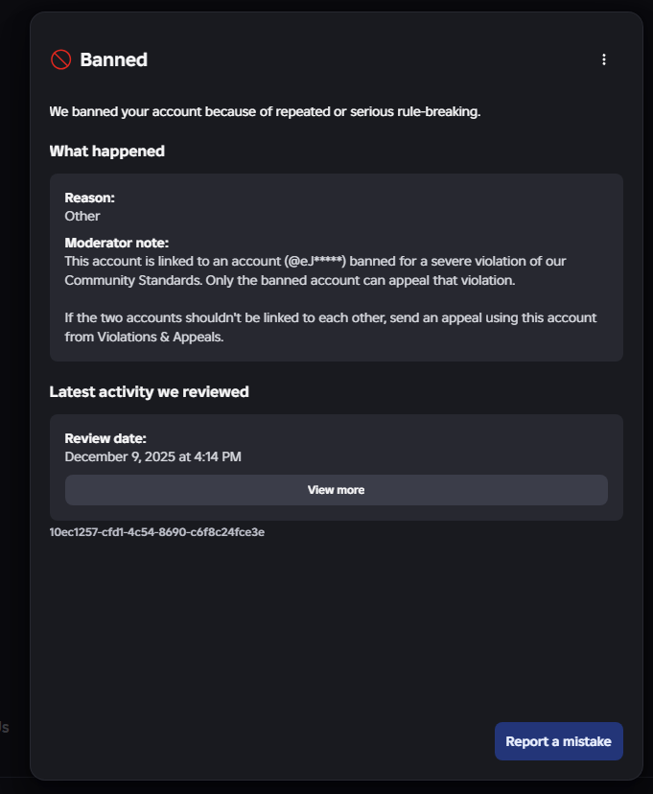The image size is (653, 794).
Task: Click partially hidden text behind the dialog's left edge
Action: 5,727
